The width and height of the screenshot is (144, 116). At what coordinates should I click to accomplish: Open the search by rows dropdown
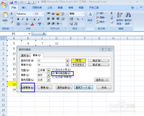[x=48, y=75]
